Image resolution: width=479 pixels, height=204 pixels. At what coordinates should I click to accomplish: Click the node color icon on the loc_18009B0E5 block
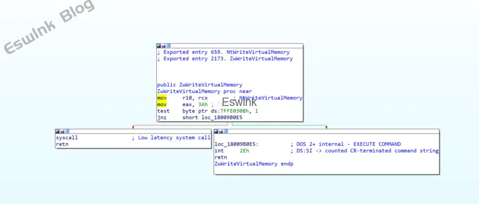[x=216, y=132]
